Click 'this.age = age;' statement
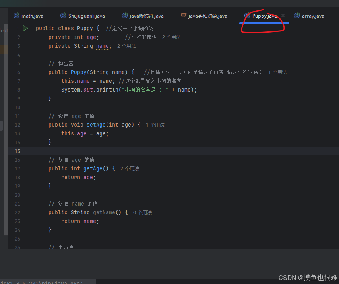The width and height of the screenshot is (339, 284). [85, 134]
